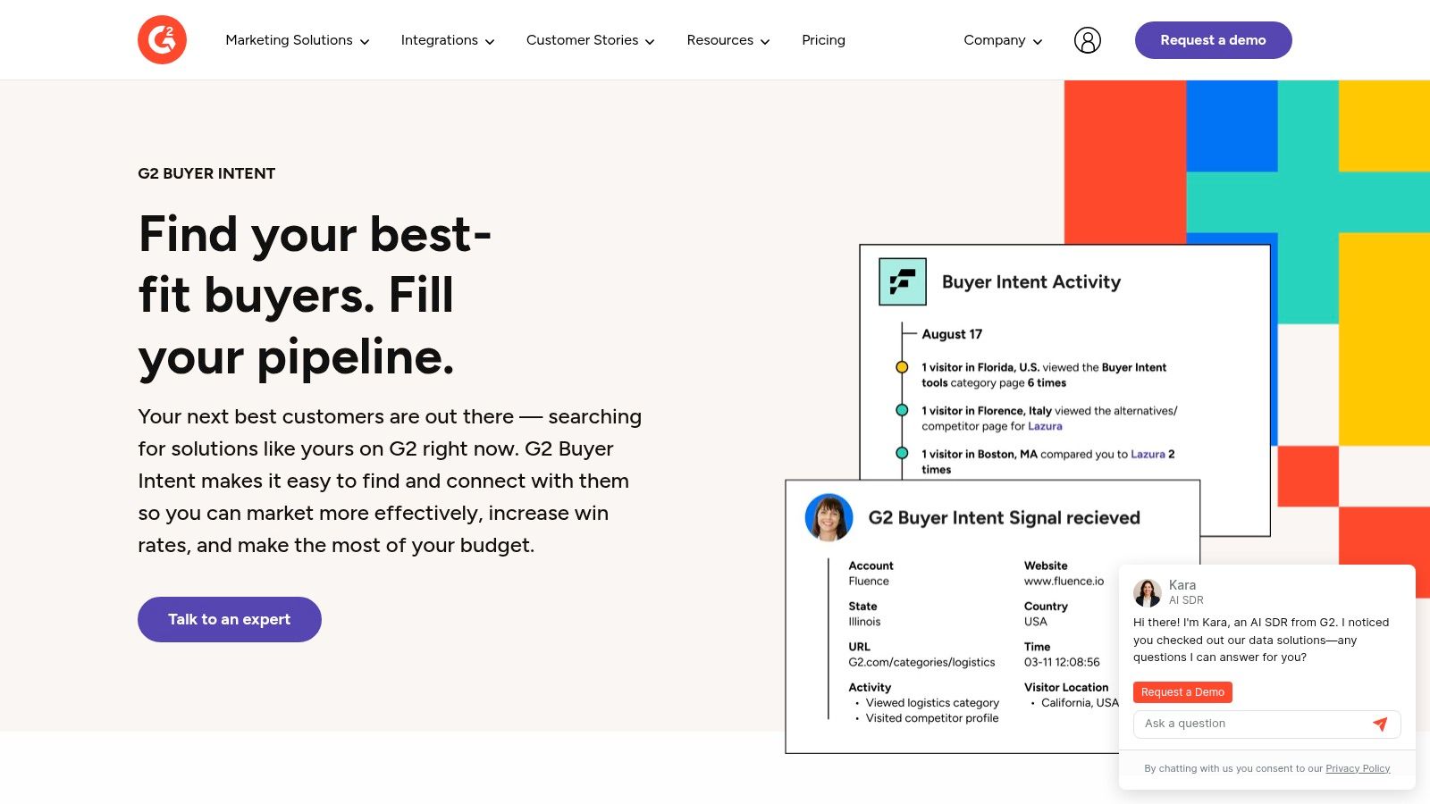1430x804 pixels.
Task: Open the Customer Stories dropdown
Action: coord(590,40)
